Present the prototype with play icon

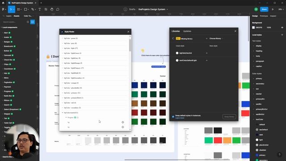(273, 9)
